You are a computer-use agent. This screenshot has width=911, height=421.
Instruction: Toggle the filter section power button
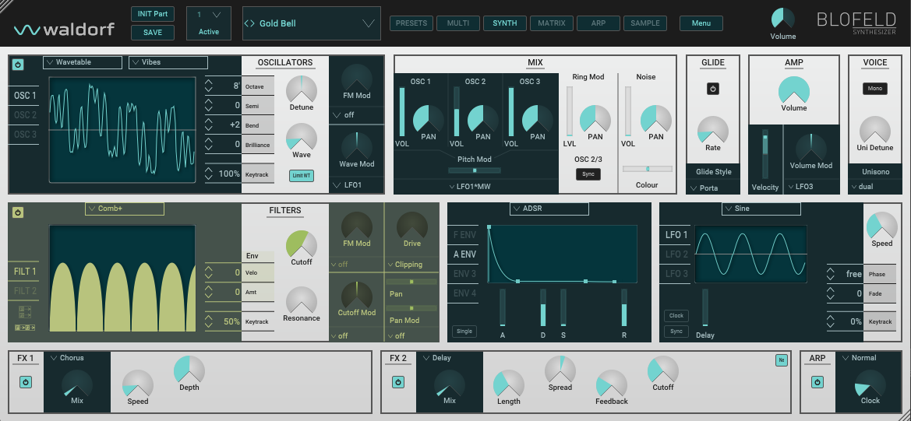[x=18, y=212]
